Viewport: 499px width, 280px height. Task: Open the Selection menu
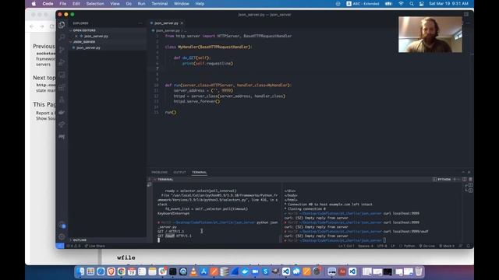click(x=95, y=4)
